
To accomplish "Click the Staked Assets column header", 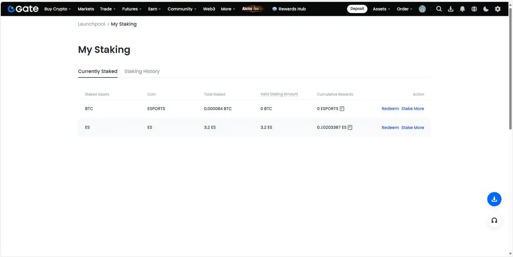I will tap(97, 94).
